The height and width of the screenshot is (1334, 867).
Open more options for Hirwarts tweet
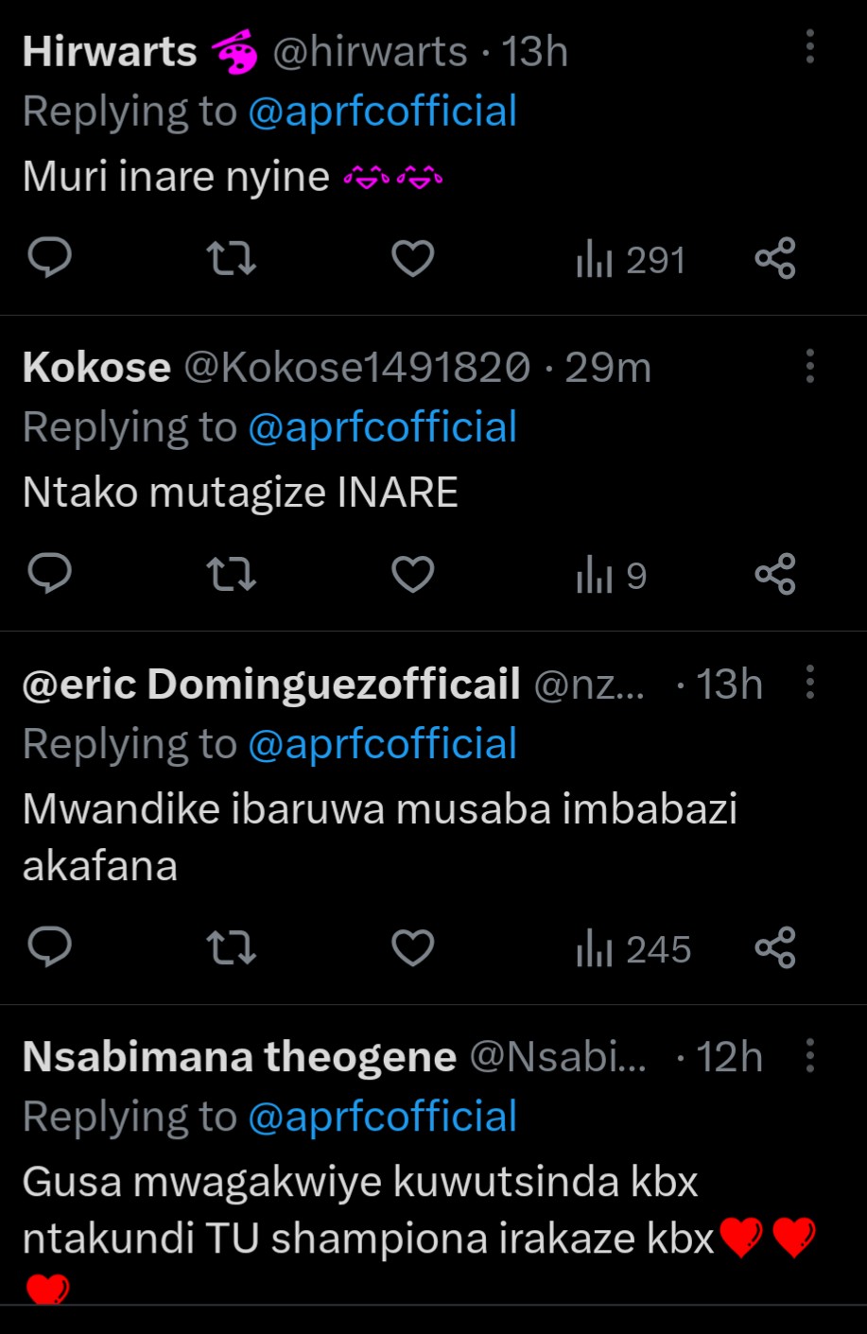(810, 46)
